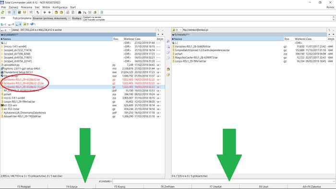Click the notepad icon at toolbar end
Viewport: 336px width, 189px height.
(x=102, y=12)
